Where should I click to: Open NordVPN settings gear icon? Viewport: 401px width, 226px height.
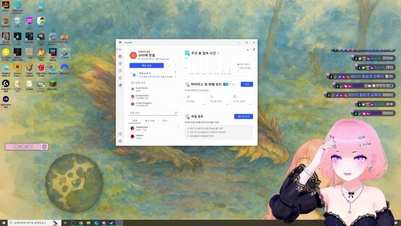tap(120, 141)
